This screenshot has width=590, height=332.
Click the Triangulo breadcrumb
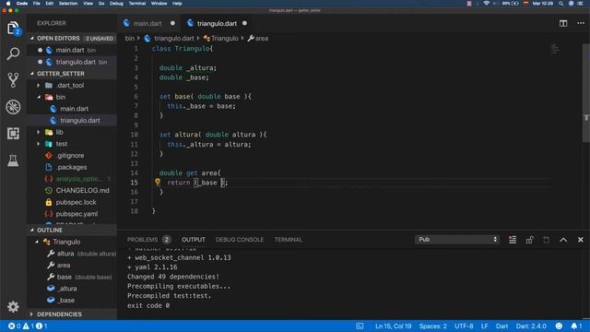tap(221, 39)
